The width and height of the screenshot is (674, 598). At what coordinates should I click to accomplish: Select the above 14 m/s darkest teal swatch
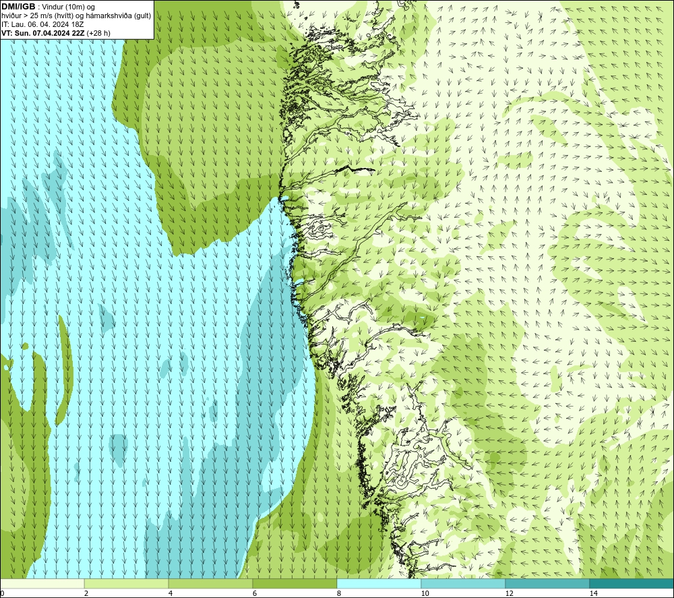[632, 583]
